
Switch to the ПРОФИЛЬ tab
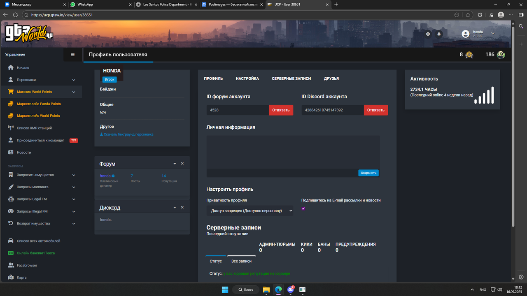coord(213,79)
